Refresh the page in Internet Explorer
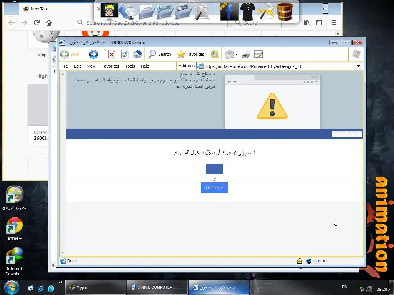The image size is (394, 295). click(125, 54)
